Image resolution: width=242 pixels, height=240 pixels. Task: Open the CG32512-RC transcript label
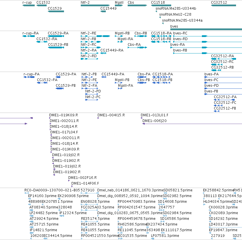point(222,62)
